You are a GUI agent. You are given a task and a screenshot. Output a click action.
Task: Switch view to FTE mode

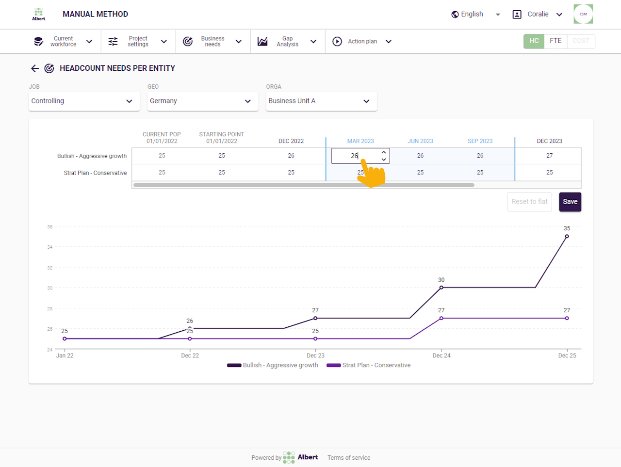point(556,41)
